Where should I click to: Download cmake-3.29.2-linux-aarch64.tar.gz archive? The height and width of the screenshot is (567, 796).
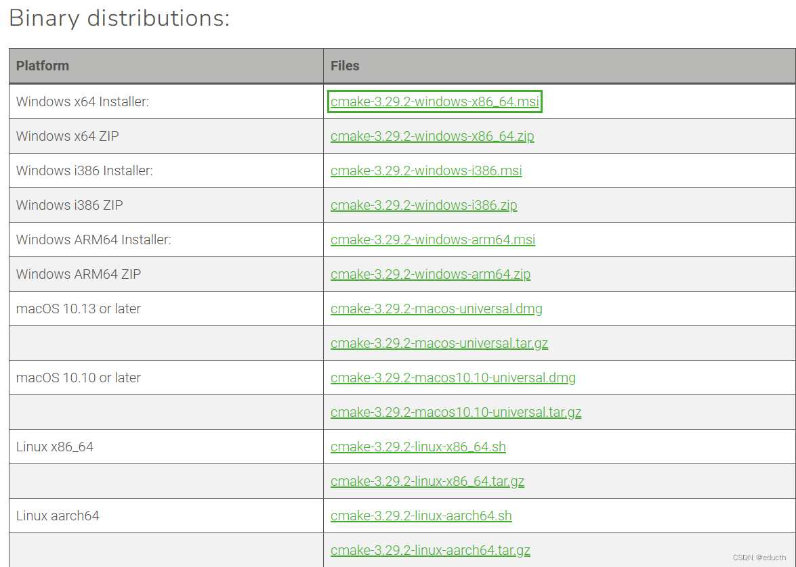point(430,550)
